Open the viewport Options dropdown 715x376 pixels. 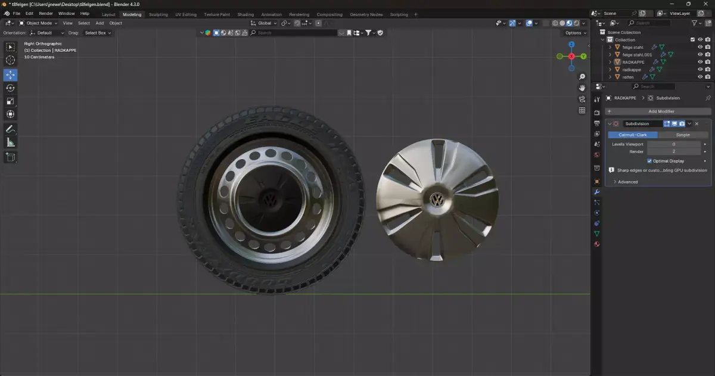point(575,33)
